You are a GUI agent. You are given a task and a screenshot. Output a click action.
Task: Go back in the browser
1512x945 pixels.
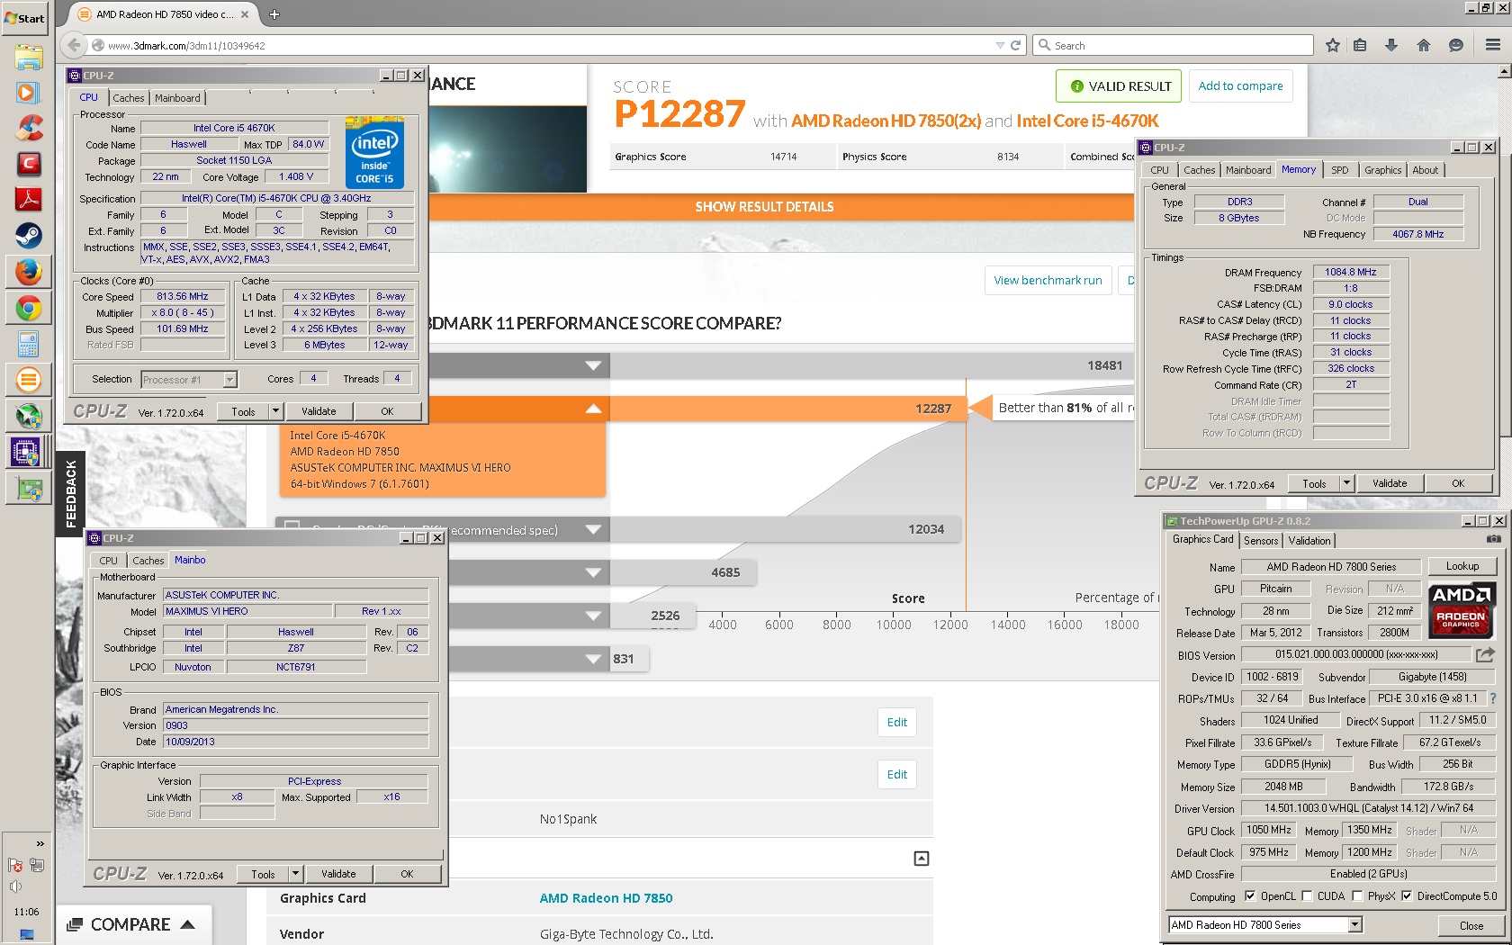pyautogui.click(x=74, y=45)
